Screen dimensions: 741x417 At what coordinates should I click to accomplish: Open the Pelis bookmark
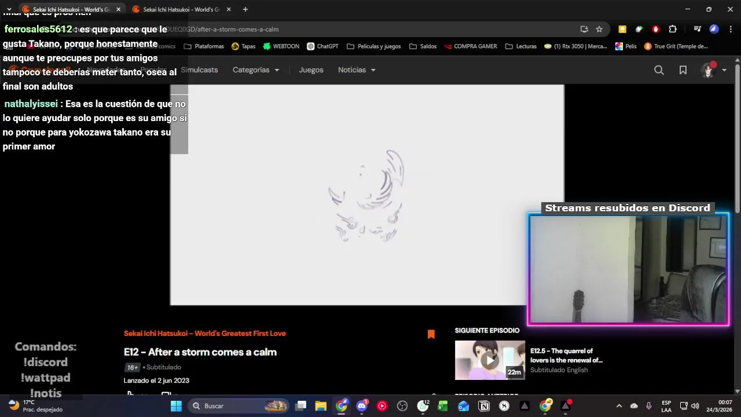click(626, 46)
